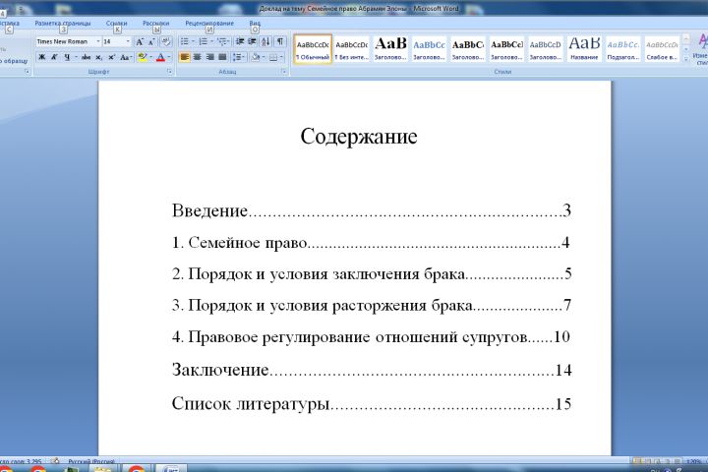The image size is (708, 472).
Task: Toggle underline formatting (Ч)
Action: (67, 57)
